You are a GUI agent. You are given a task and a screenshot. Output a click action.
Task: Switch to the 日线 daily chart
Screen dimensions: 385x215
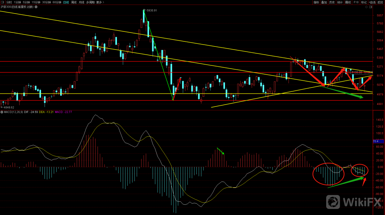(66, 2)
